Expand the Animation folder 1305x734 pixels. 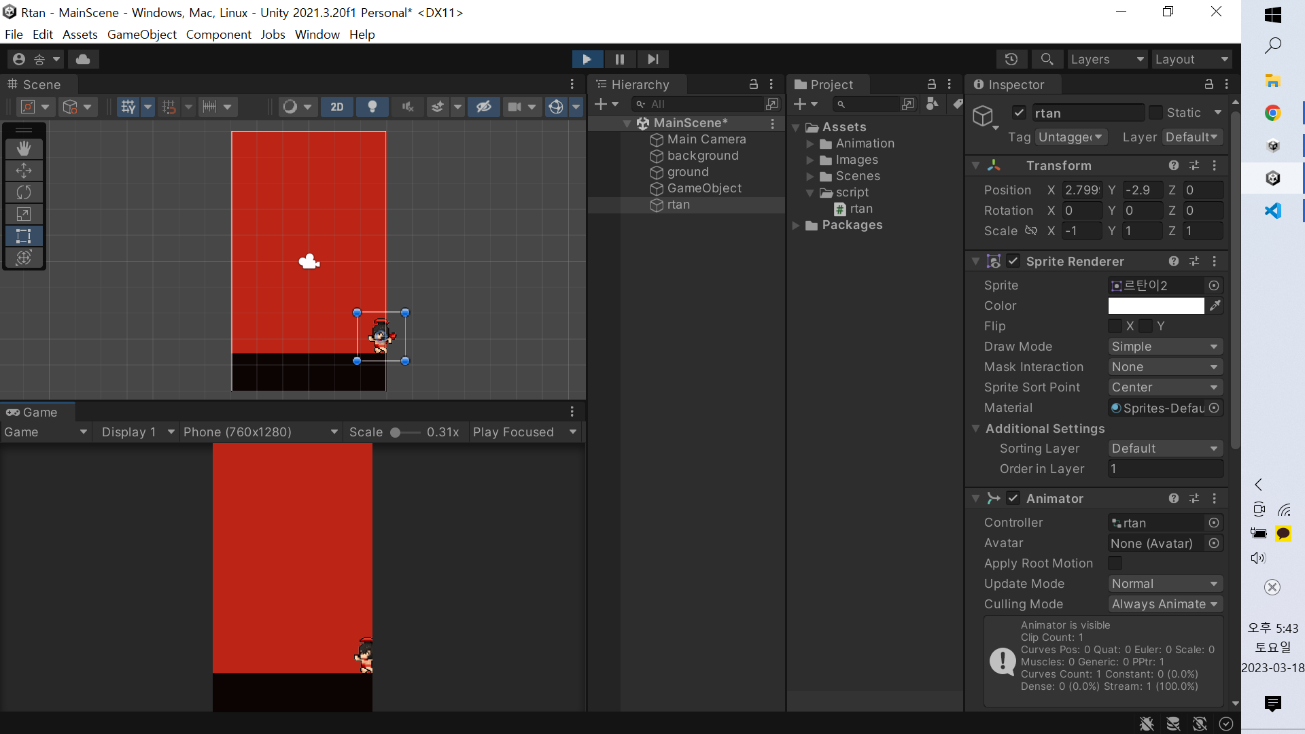810,144
